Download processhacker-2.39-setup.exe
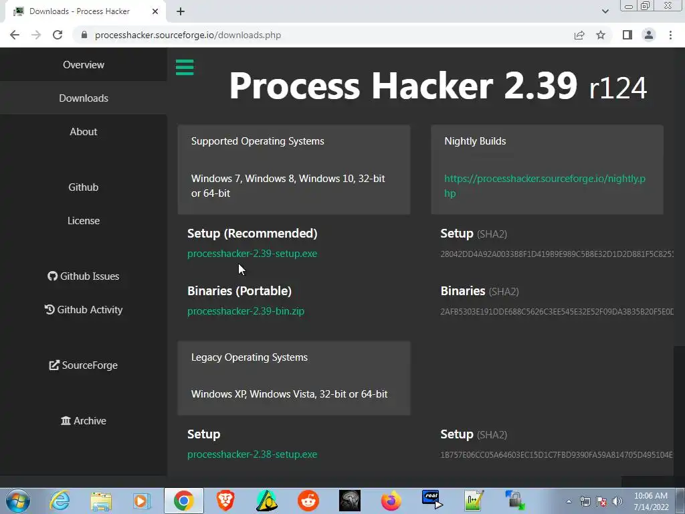685x514 pixels. point(252,254)
